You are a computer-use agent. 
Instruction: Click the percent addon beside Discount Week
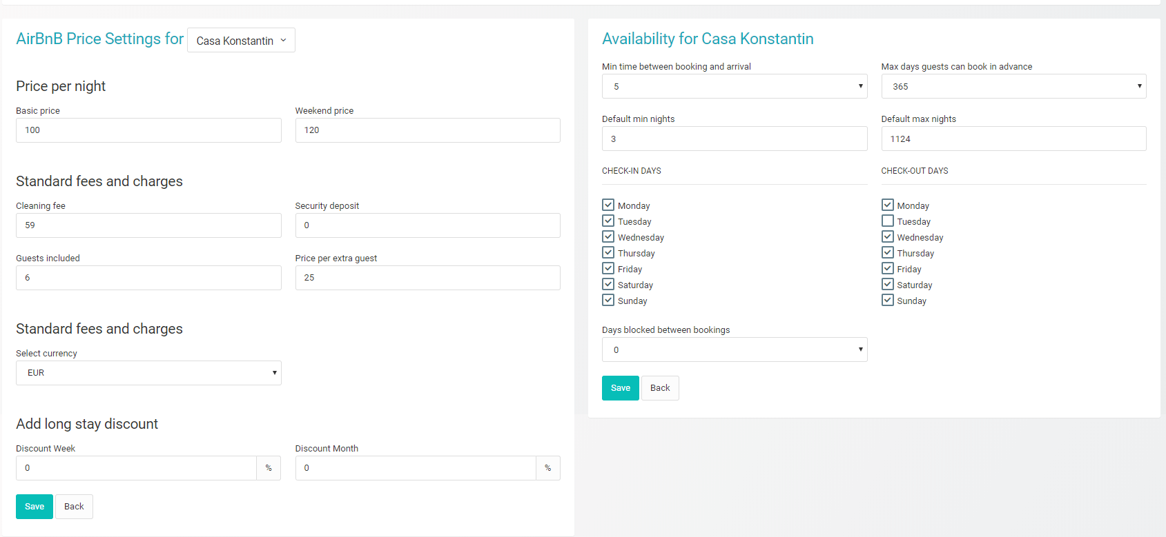pos(269,468)
